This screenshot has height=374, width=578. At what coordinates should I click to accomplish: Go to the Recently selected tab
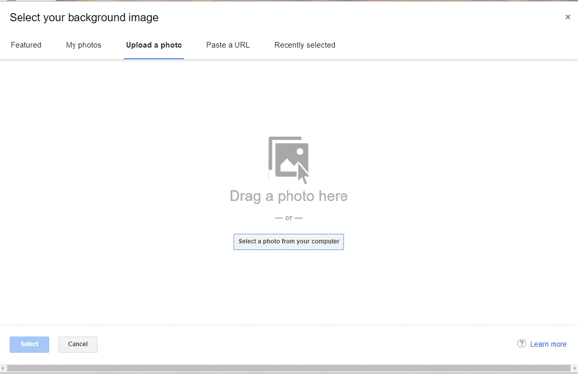(305, 45)
